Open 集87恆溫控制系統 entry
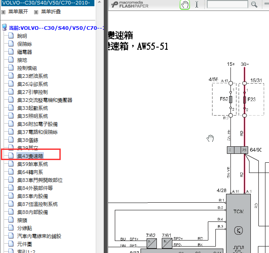 tap(37, 204)
